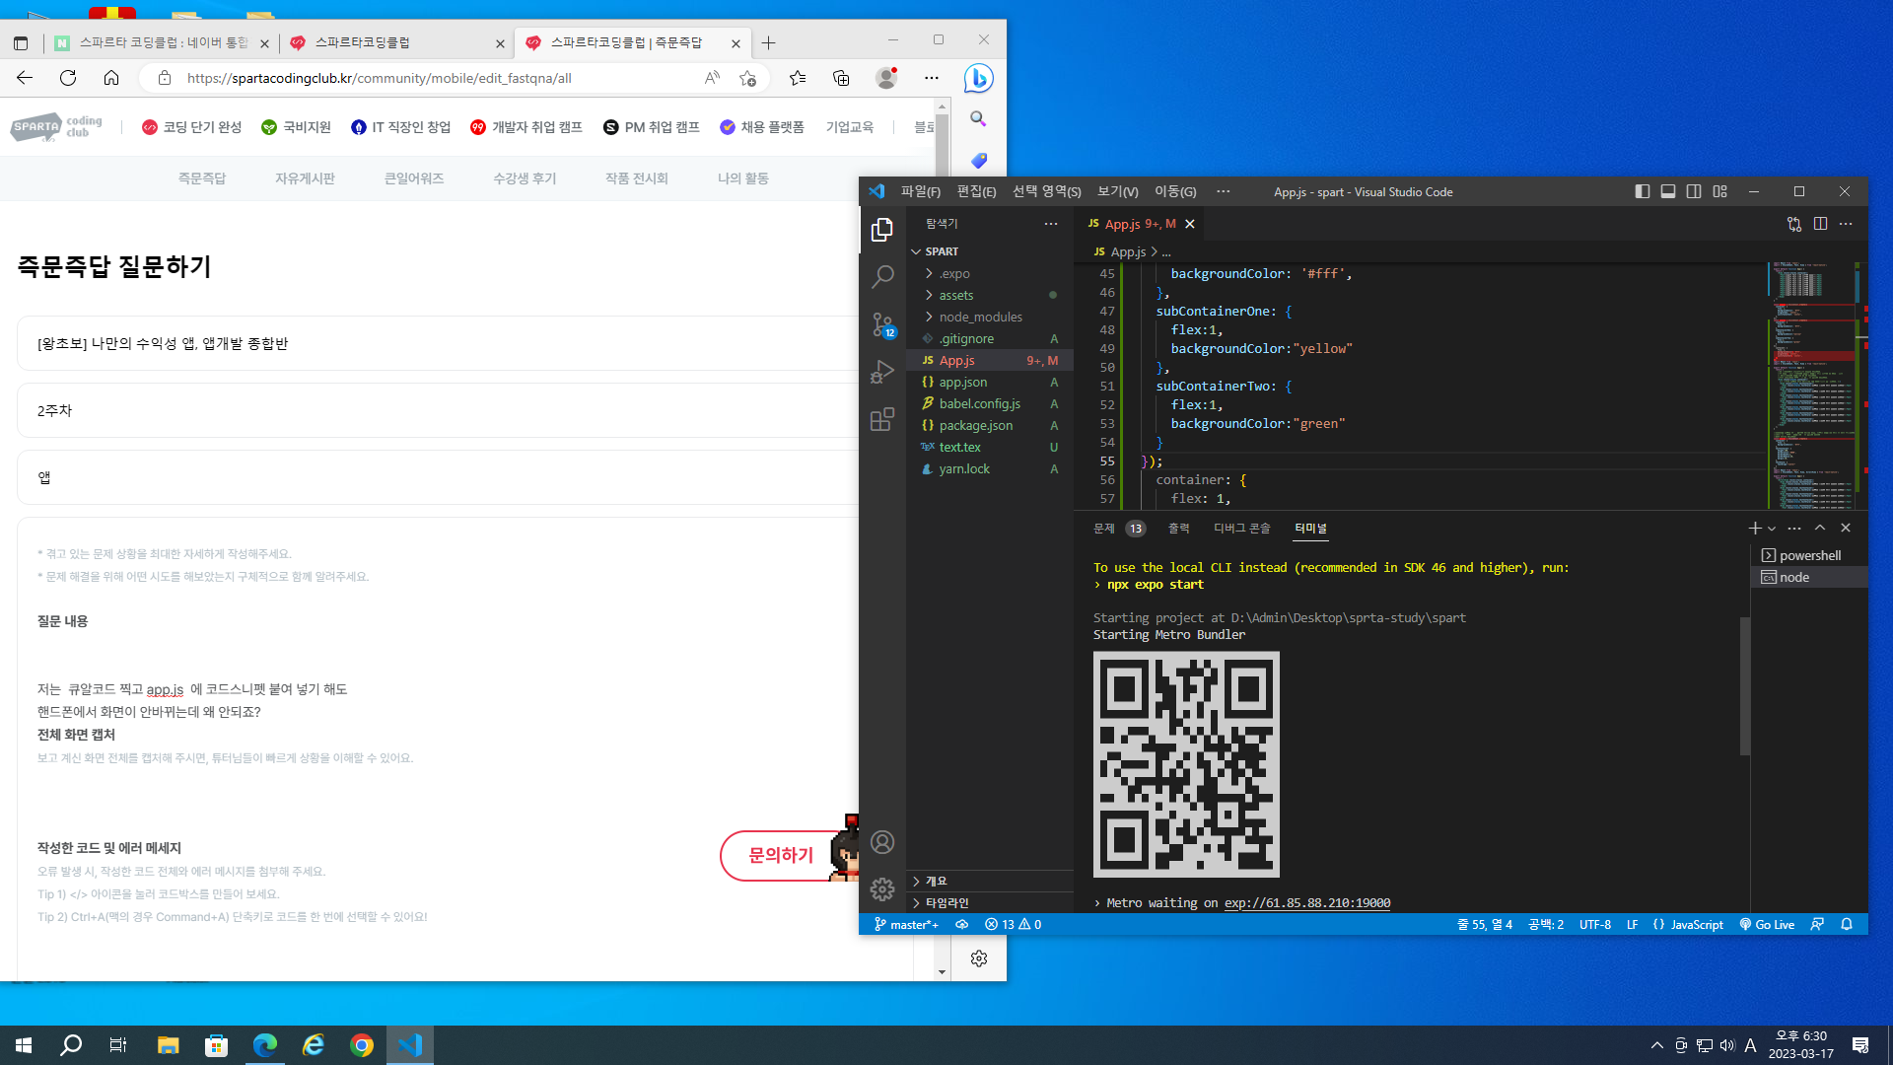Open the VS Code Explorer view
The height and width of the screenshot is (1065, 1893).
(882, 230)
